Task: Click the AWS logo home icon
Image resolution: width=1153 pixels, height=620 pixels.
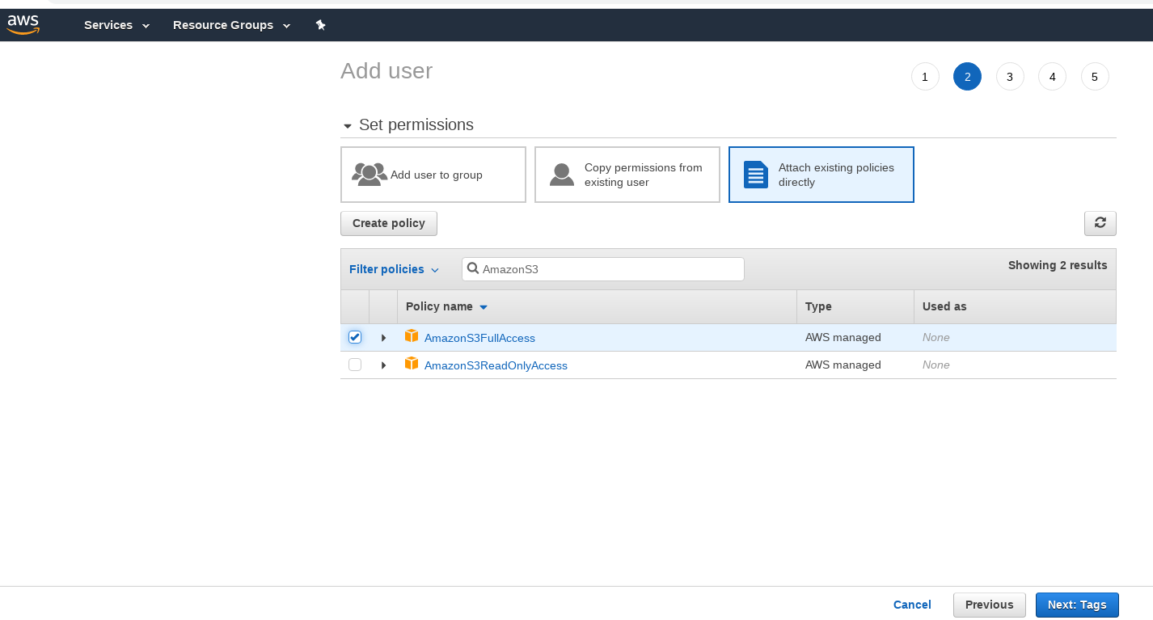Action: 23,25
